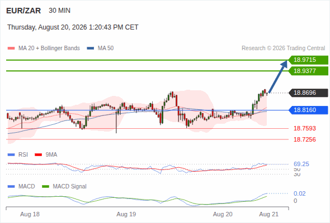
Task: Click the 18.9715 resistance price tag
Action: click(308, 60)
